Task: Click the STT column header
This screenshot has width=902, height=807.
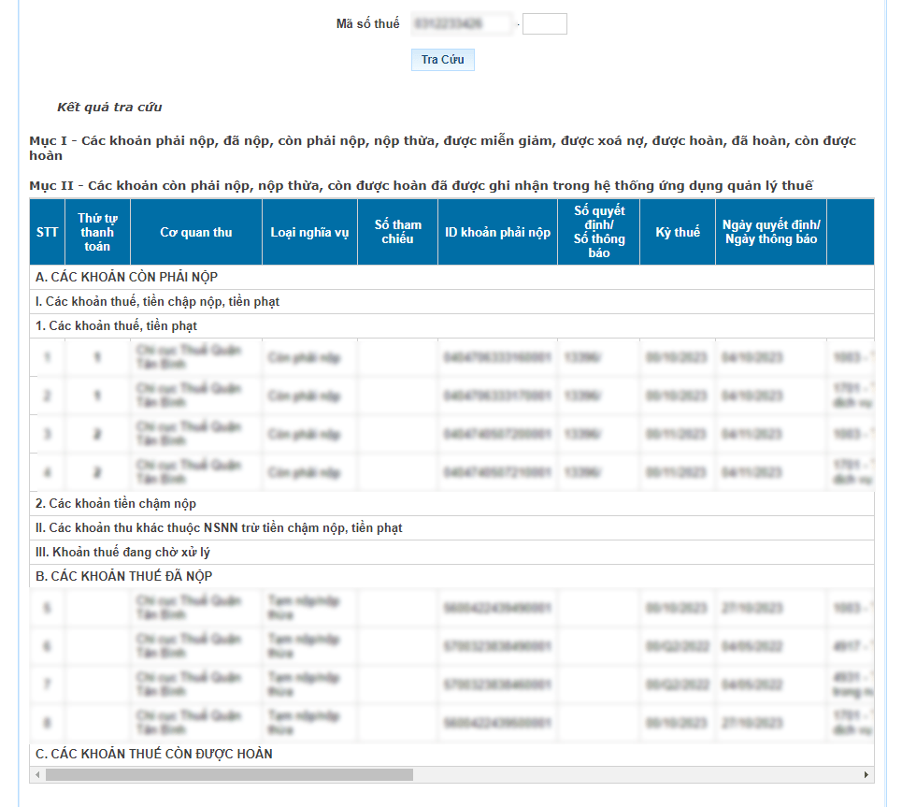Action: [x=47, y=232]
